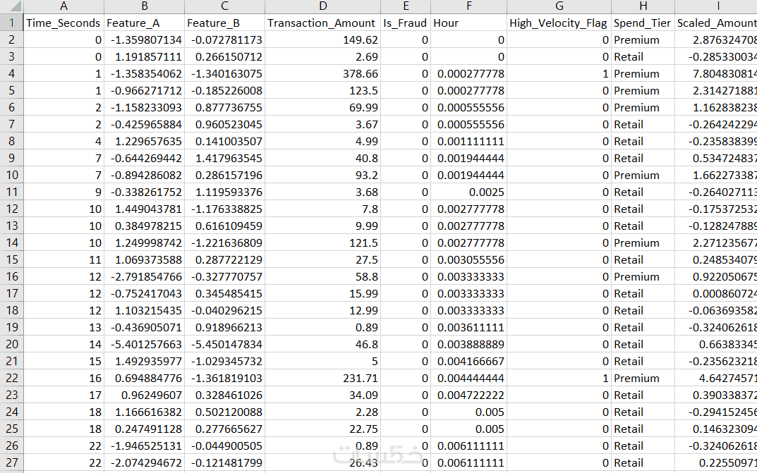Click the Scaled_Amount header cell
Screen dimensions: 757x473
click(x=716, y=23)
